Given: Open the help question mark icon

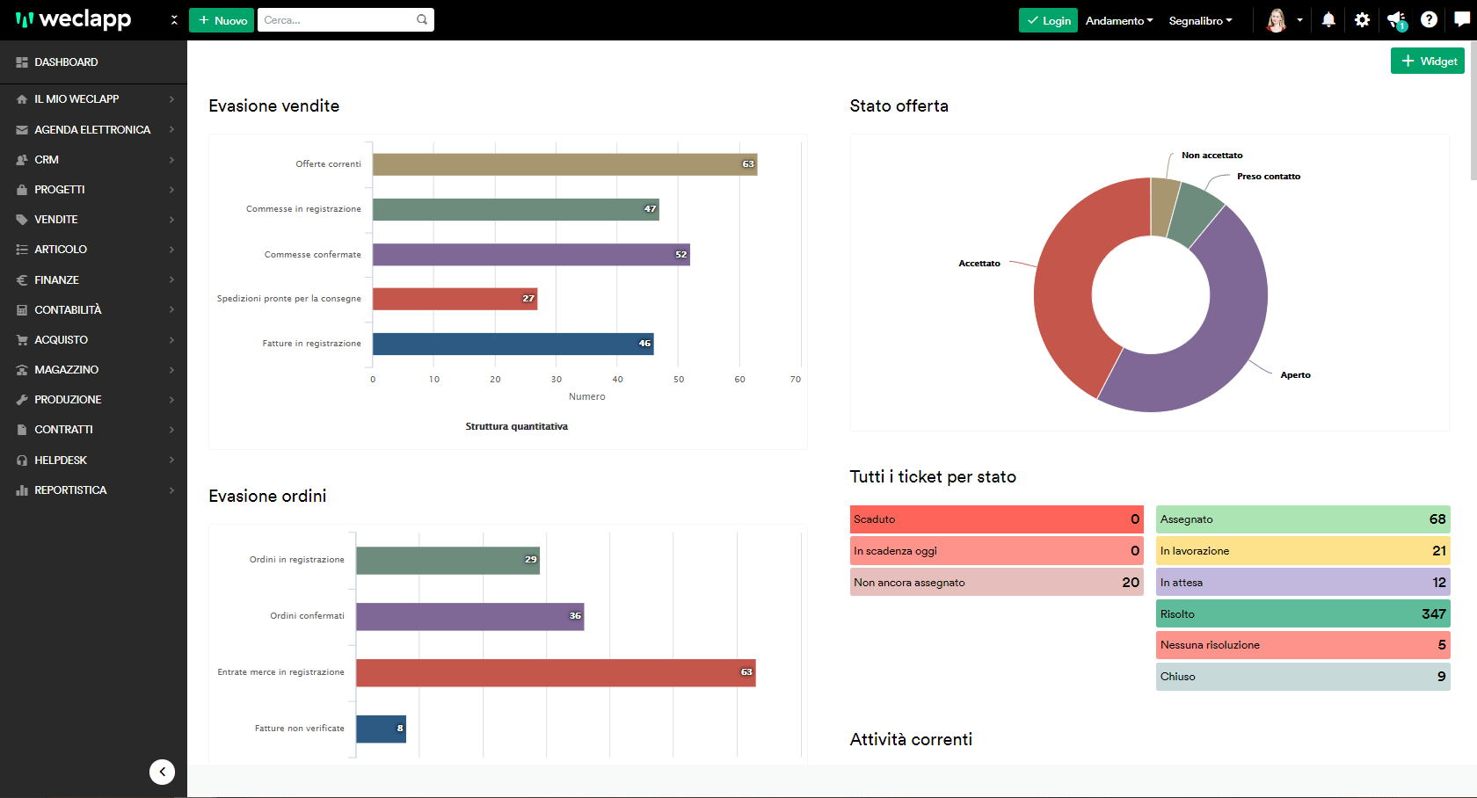Looking at the screenshot, I should click(1429, 19).
